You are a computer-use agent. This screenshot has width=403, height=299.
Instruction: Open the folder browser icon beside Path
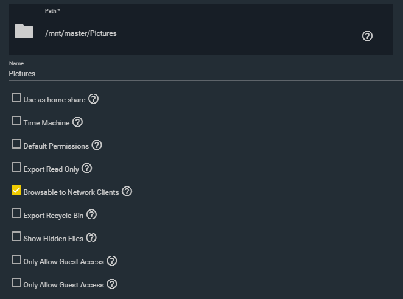click(x=24, y=31)
